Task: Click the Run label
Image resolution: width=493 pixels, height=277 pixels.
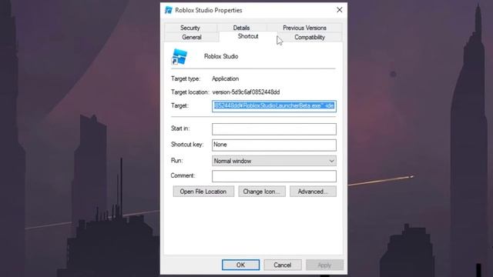Action: 176,161
